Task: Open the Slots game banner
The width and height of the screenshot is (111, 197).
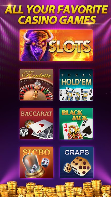Action: [56, 45]
